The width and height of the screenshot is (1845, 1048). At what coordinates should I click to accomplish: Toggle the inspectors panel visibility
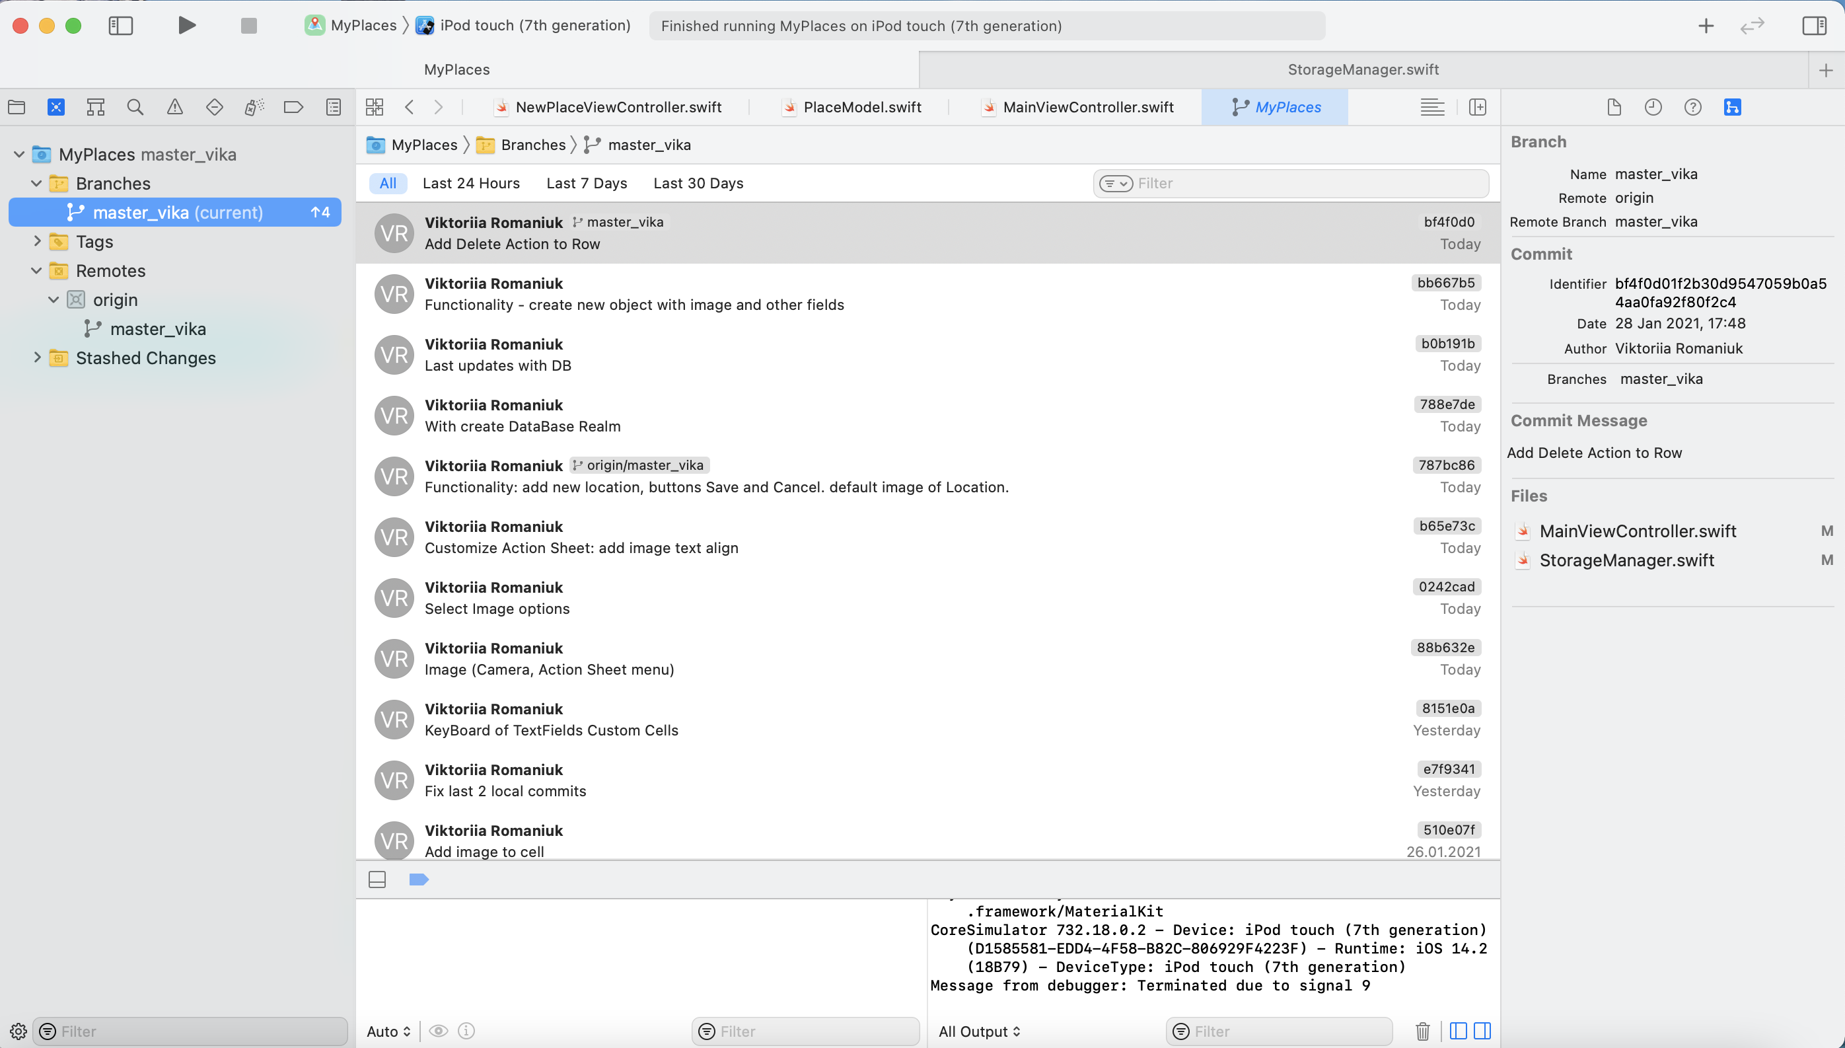(x=1814, y=25)
